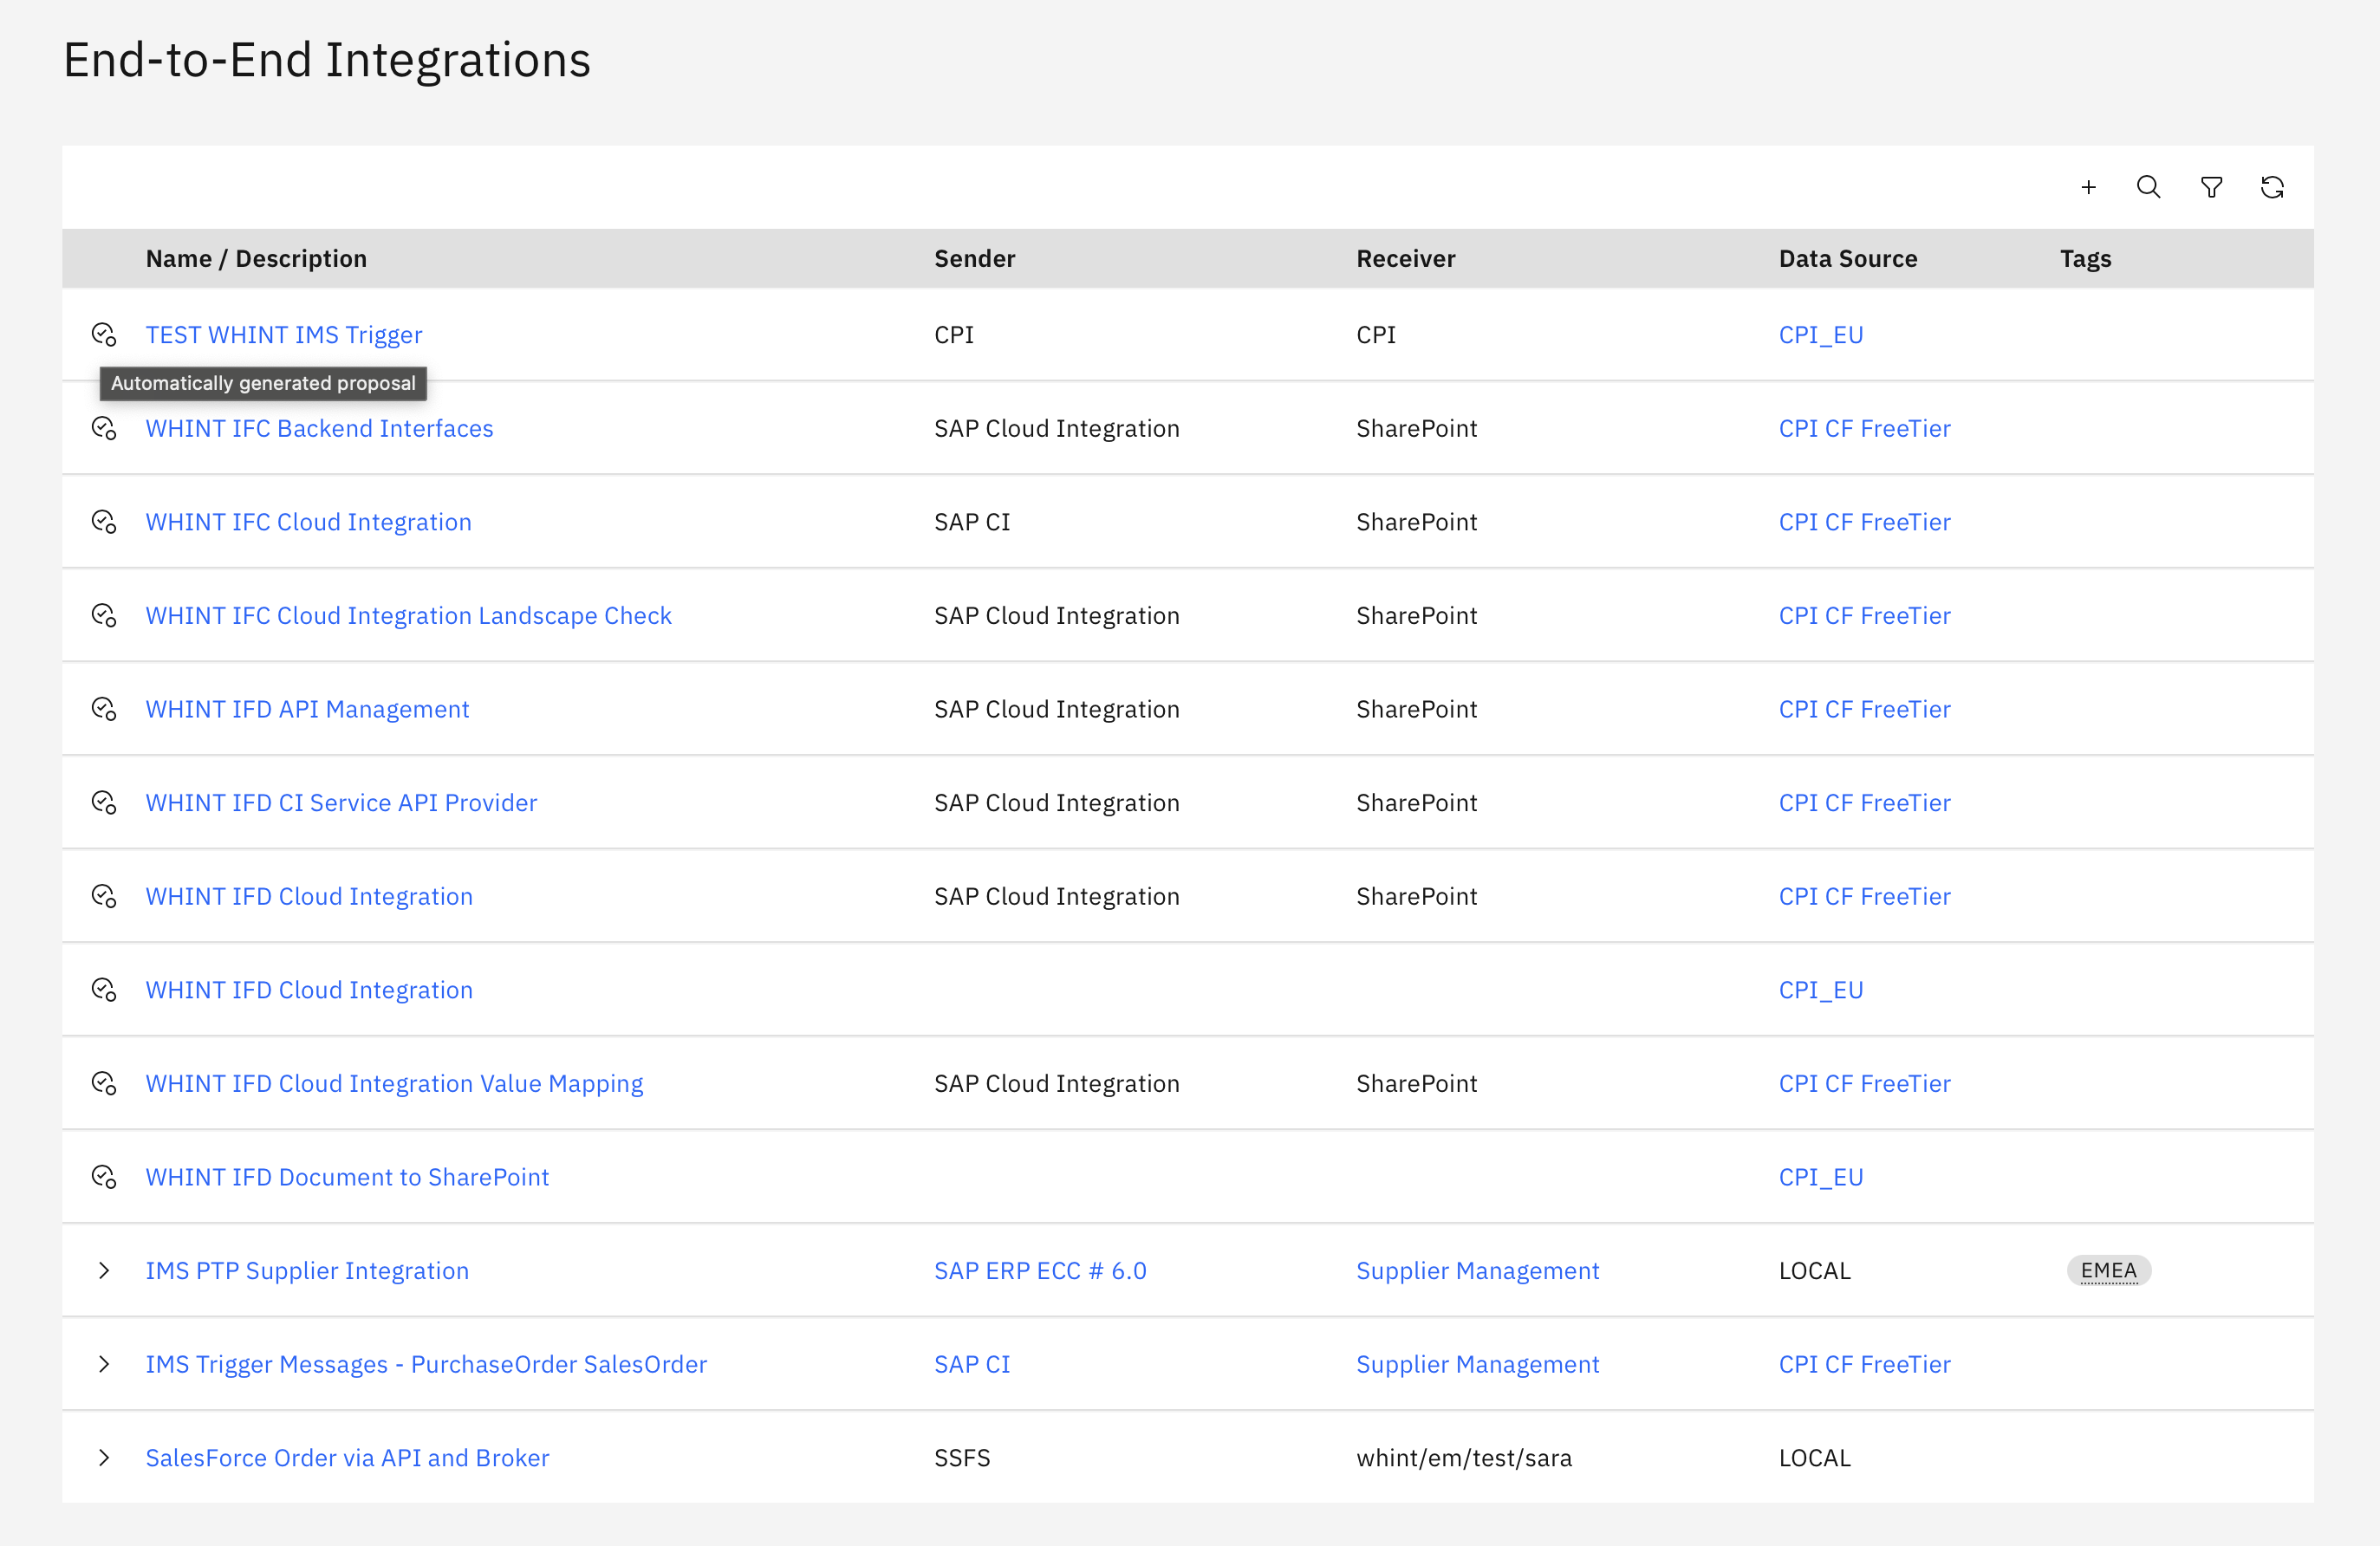Click the integration type icon for IMS PTP Supplier Integration
Screen dimensions: 2380x1546
click(104, 1270)
